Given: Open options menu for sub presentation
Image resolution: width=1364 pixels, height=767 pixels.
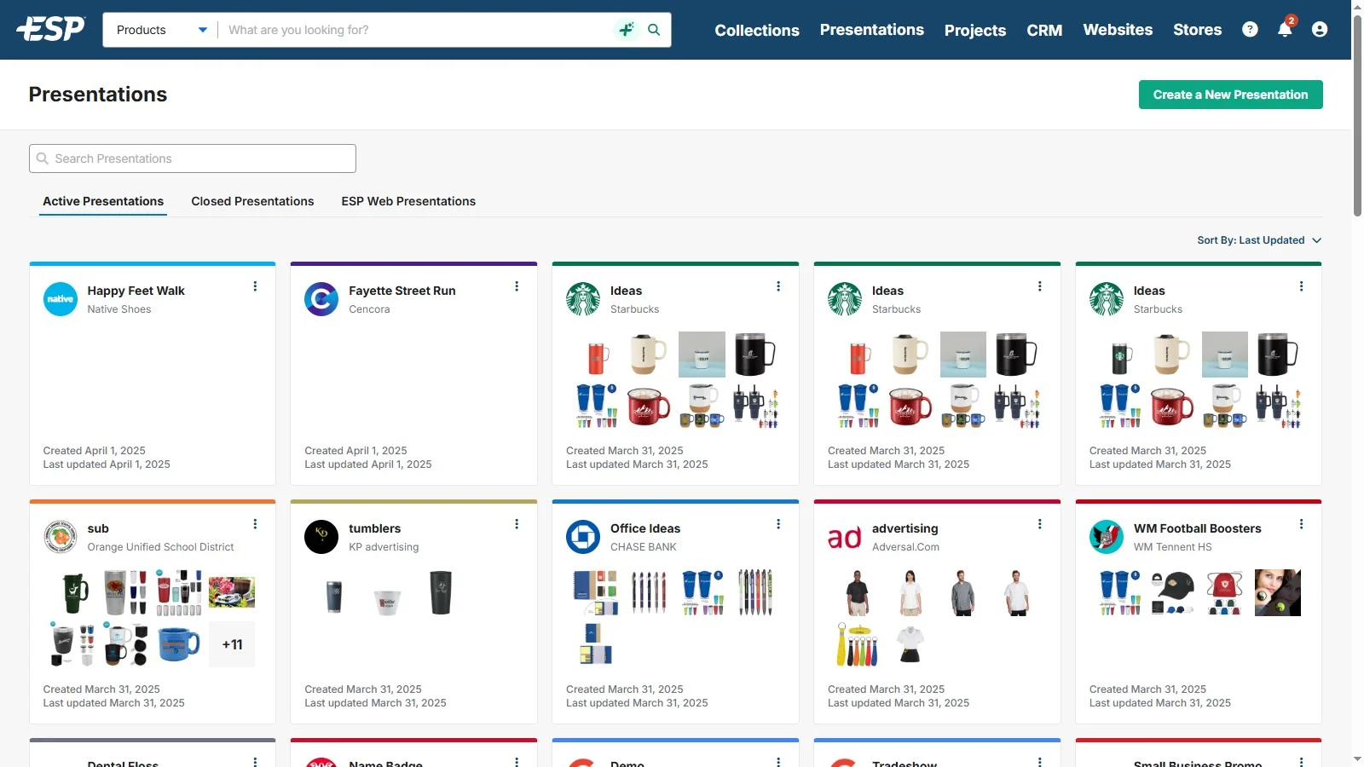Looking at the screenshot, I should coord(255,524).
